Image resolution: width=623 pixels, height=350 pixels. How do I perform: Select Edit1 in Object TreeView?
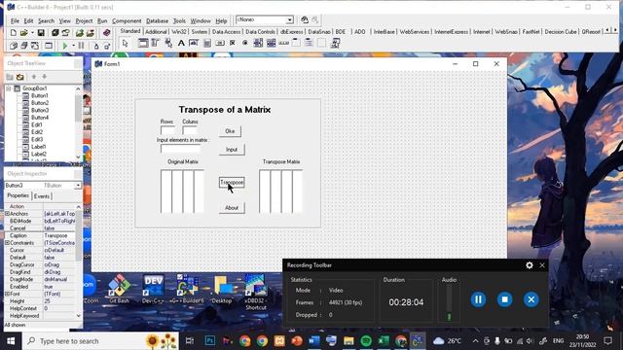click(37, 124)
